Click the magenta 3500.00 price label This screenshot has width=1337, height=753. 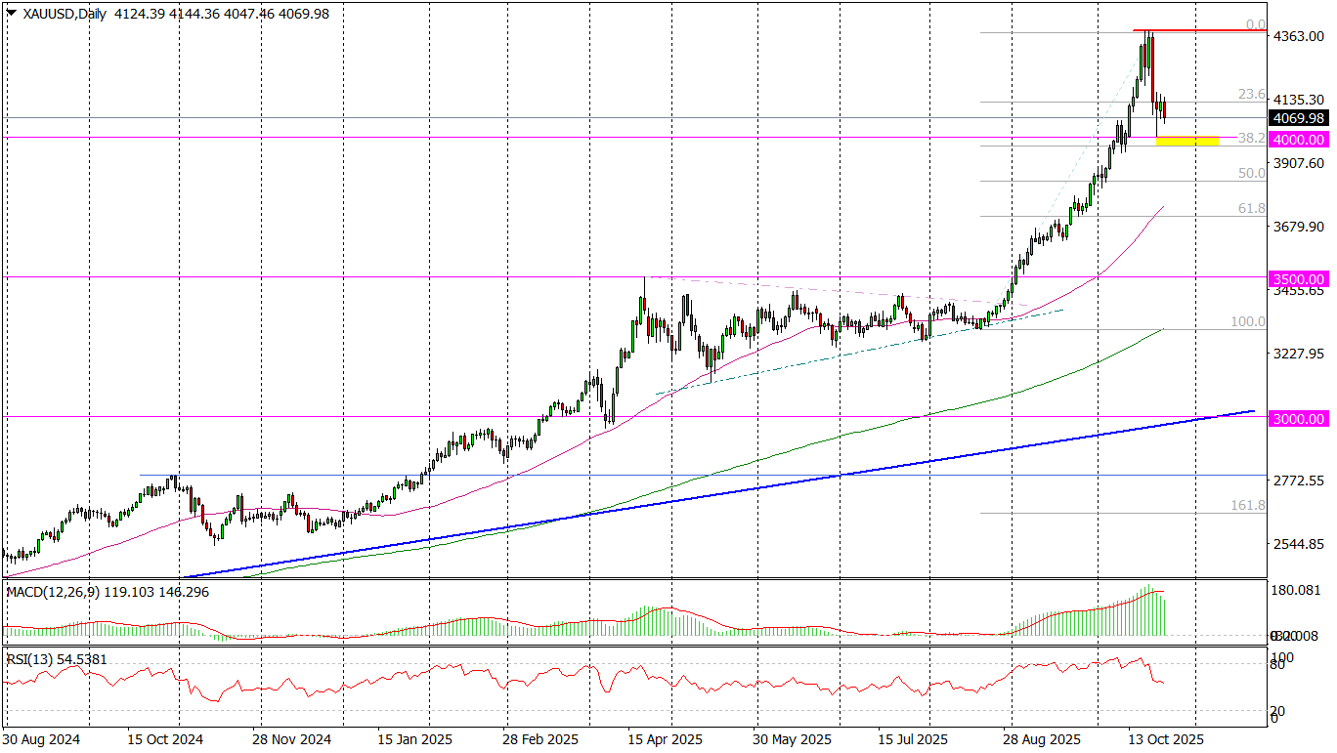(1299, 278)
